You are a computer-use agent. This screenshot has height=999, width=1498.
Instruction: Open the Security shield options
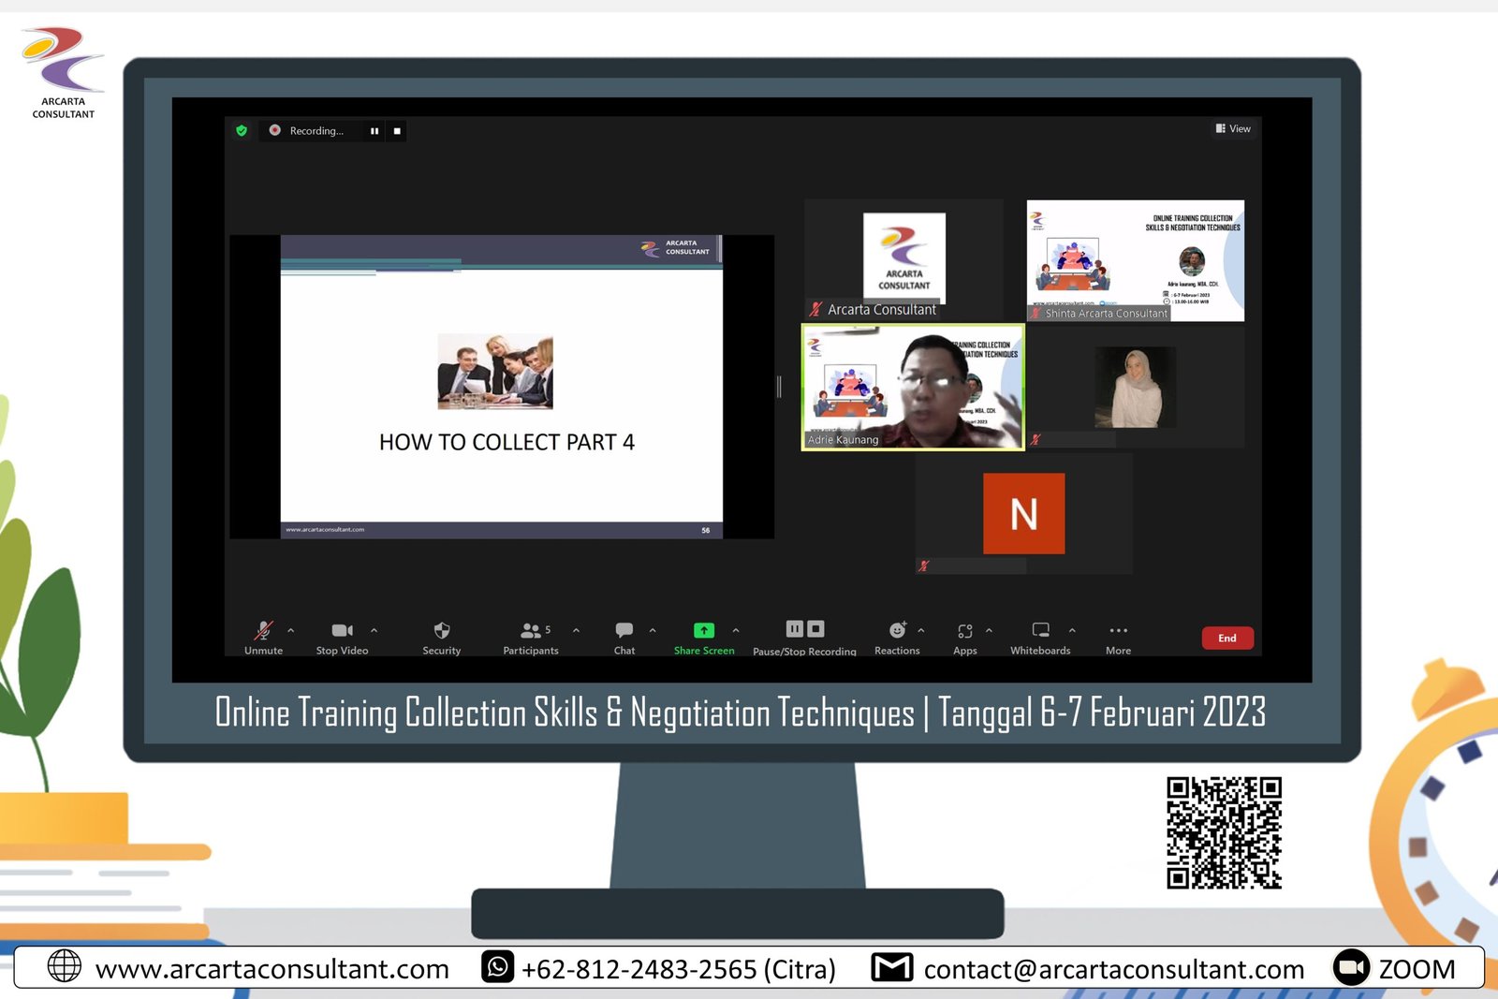point(442,631)
